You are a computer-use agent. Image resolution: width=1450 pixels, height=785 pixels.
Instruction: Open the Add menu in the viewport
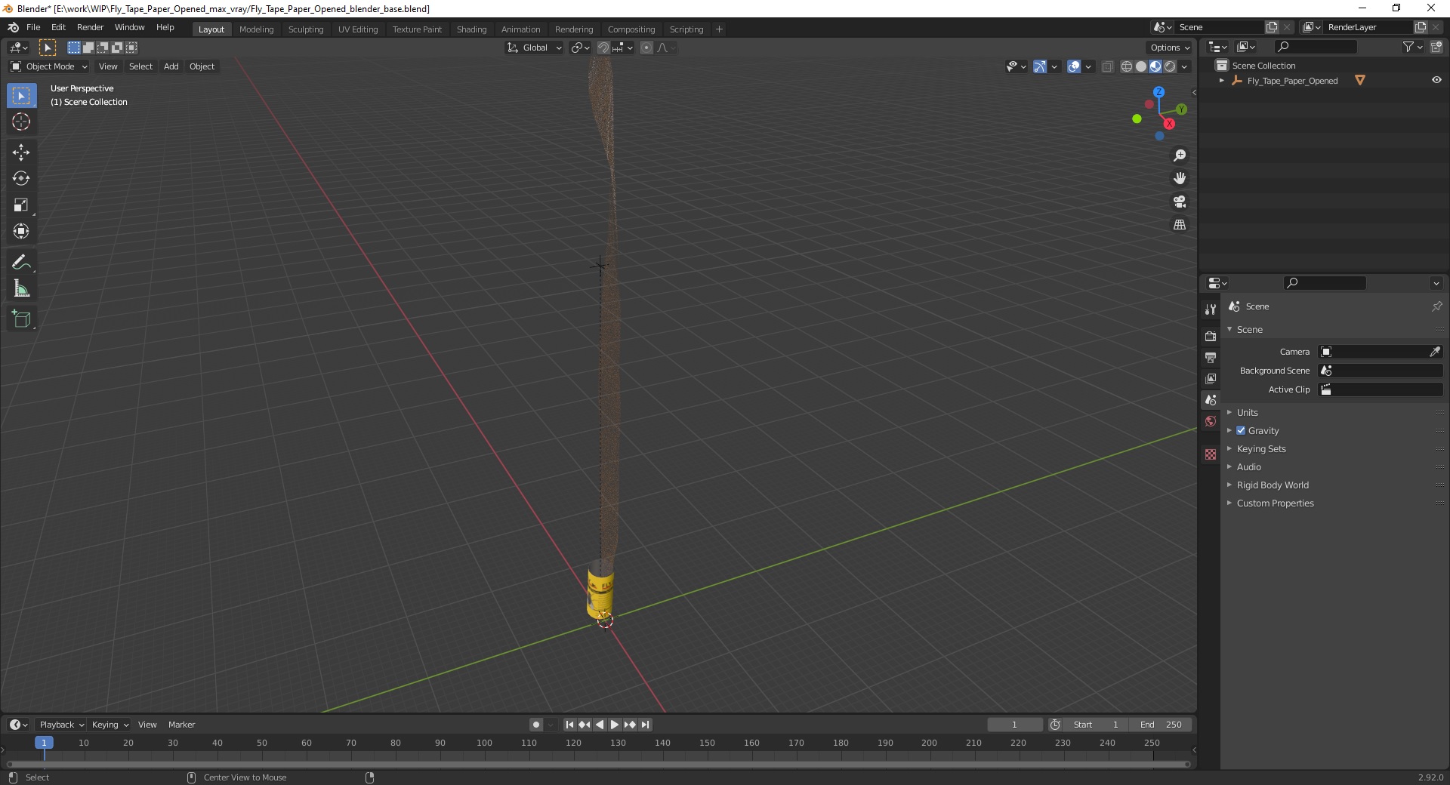pyautogui.click(x=171, y=66)
